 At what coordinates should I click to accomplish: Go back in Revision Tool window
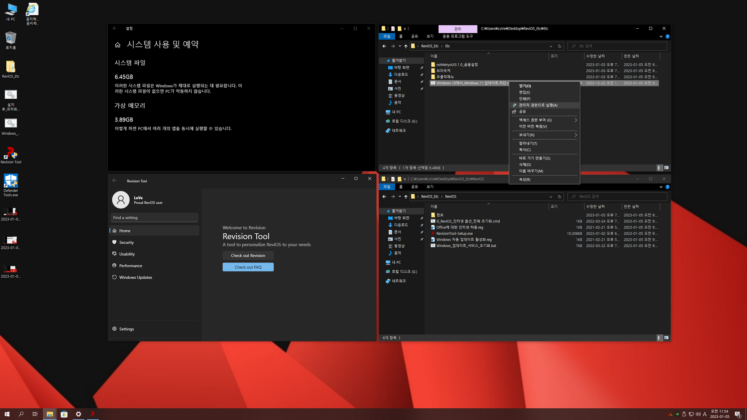(x=114, y=180)
